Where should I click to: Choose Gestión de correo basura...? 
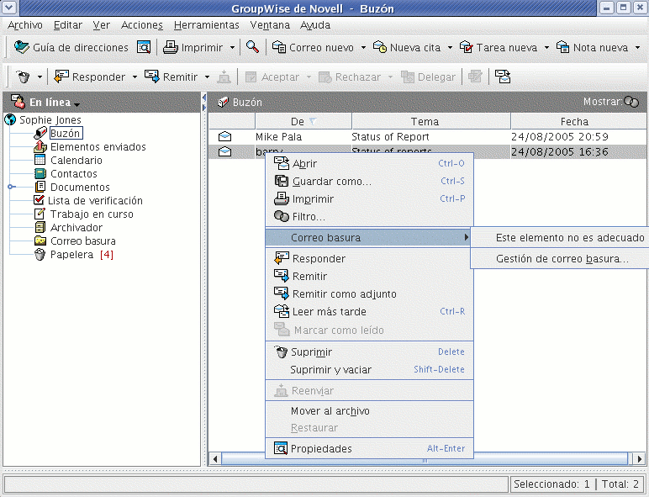(560, 259)
